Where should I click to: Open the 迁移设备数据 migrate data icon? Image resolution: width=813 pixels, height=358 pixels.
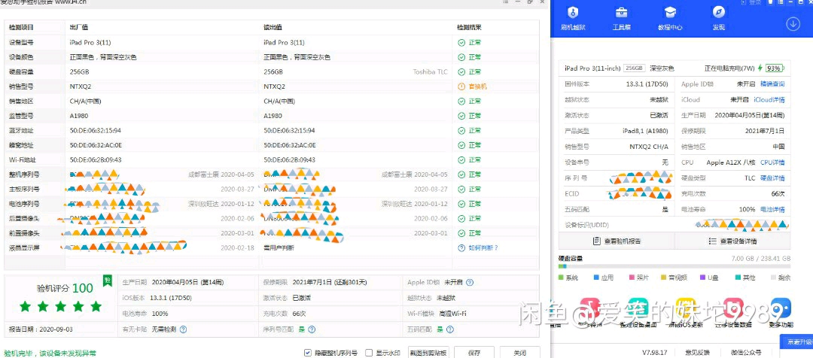pos(734,309)
